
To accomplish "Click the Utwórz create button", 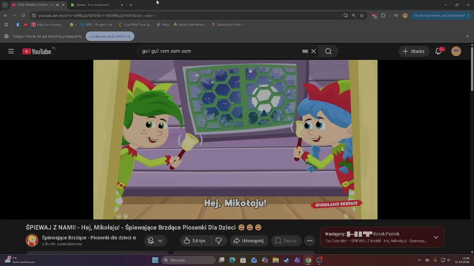I will pos(414,51).
